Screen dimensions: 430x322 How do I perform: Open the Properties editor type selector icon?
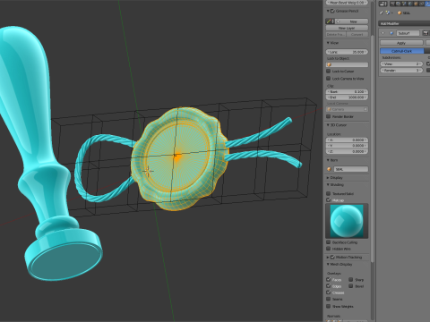(383, 4)
